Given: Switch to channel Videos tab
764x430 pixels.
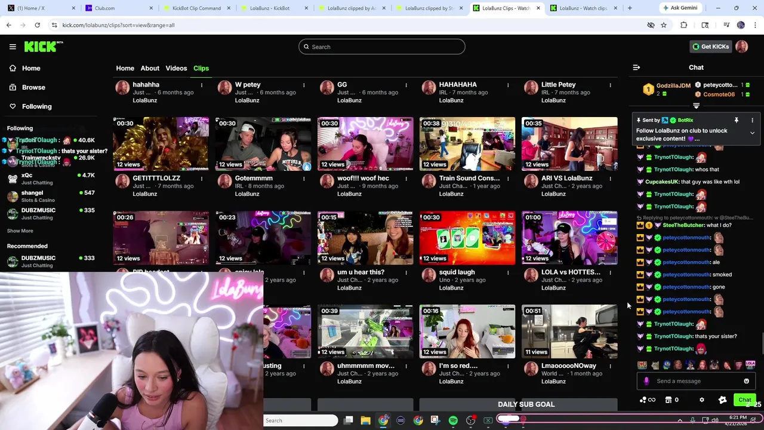Looking at the screenshot, I should [176, 68].
